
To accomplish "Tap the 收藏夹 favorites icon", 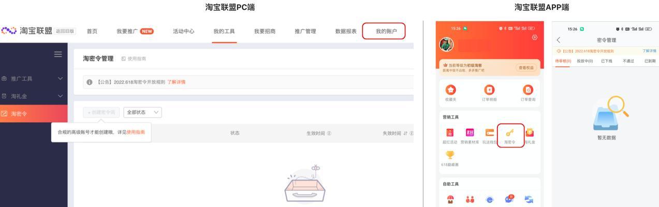I will pyautogui.click(x=450, y=90).
